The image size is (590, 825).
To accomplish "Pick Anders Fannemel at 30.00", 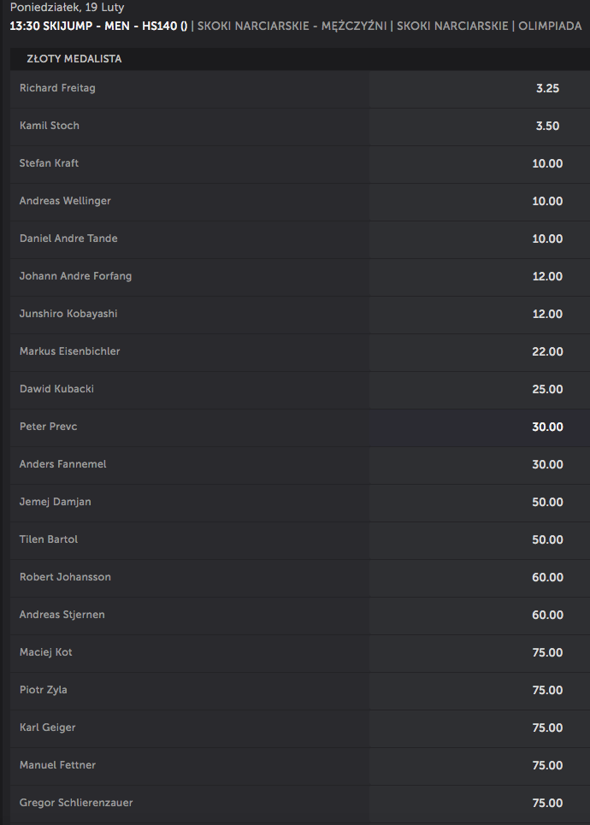I will click(x=480, y=464).
